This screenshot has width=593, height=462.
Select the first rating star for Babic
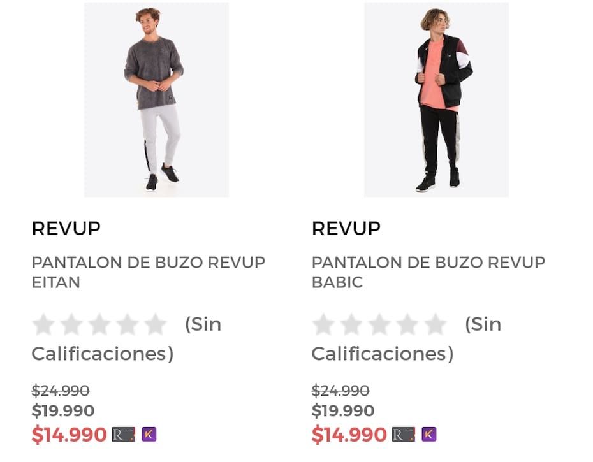tap(323, 324)
